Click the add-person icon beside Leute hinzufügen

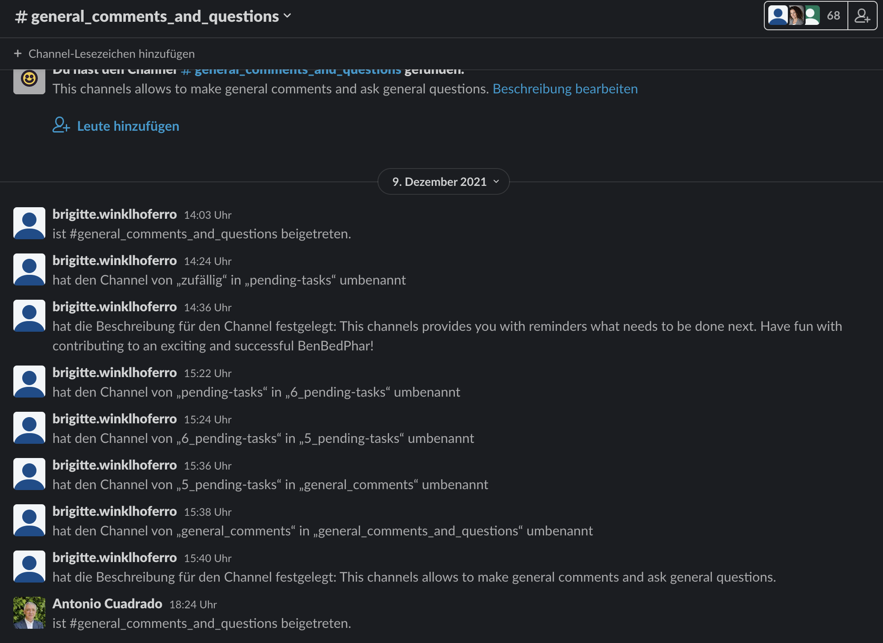(x=61, y=125)
